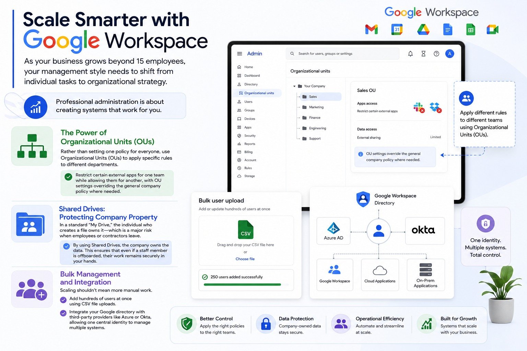Open the Google Calendar icon
Viewport: 527px width, 351px height.
397,29
